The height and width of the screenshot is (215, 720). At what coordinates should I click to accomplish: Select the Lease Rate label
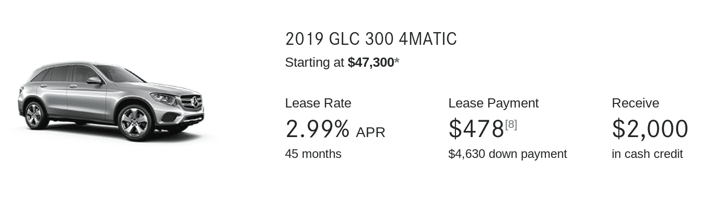click(318, 103)
